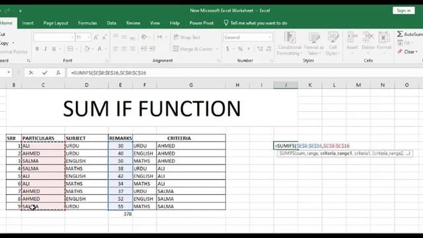Screen dimensions: 423x238
Task: Switch to the Formulas tab
Action: point(87,23)
